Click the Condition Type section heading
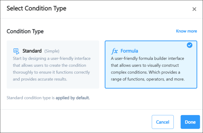203x133 pixels. [25, 31]
